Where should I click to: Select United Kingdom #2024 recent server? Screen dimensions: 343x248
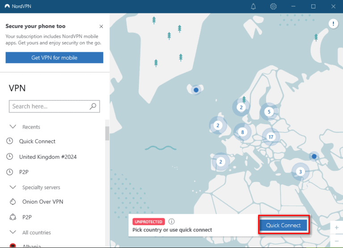48,157
